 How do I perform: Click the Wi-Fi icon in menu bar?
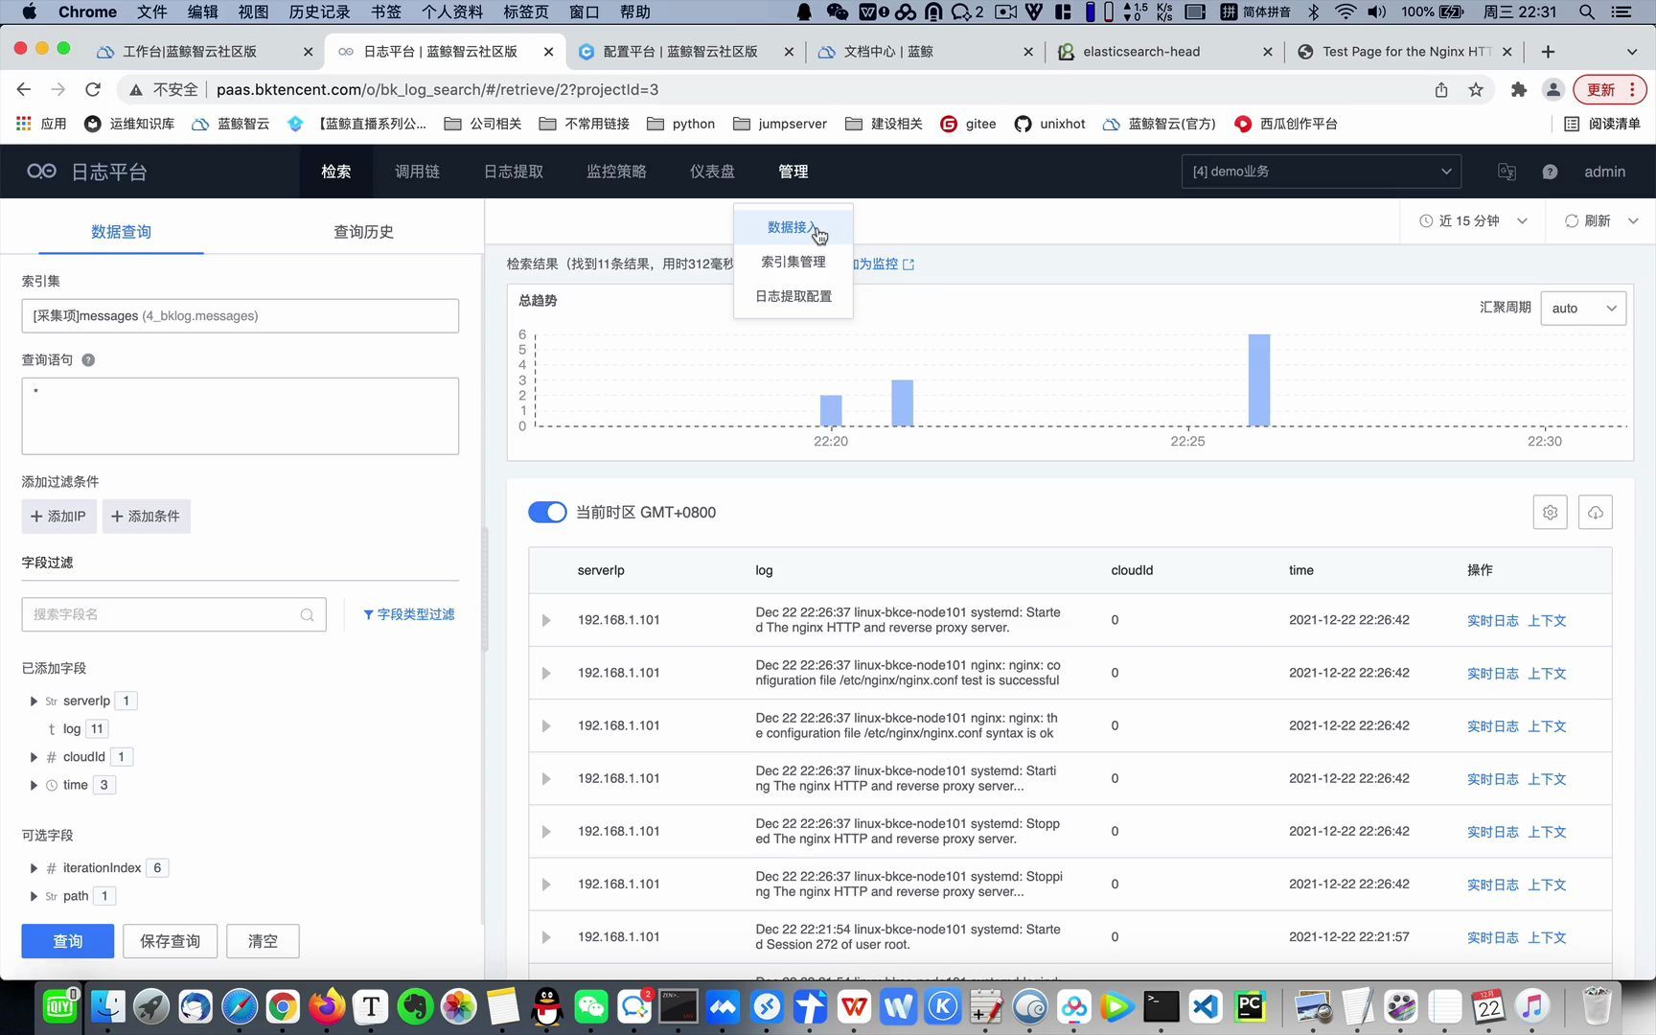tap(1345, 11)
